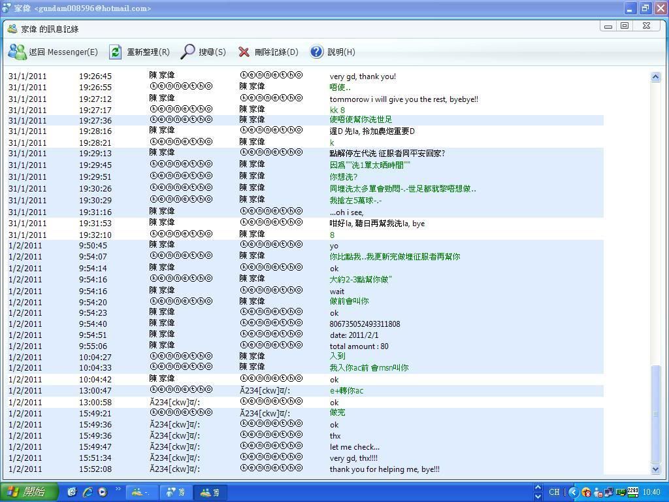Click sender Ă234[ckw] at 13:00:58
669x502 pixels.
point(174,402)
